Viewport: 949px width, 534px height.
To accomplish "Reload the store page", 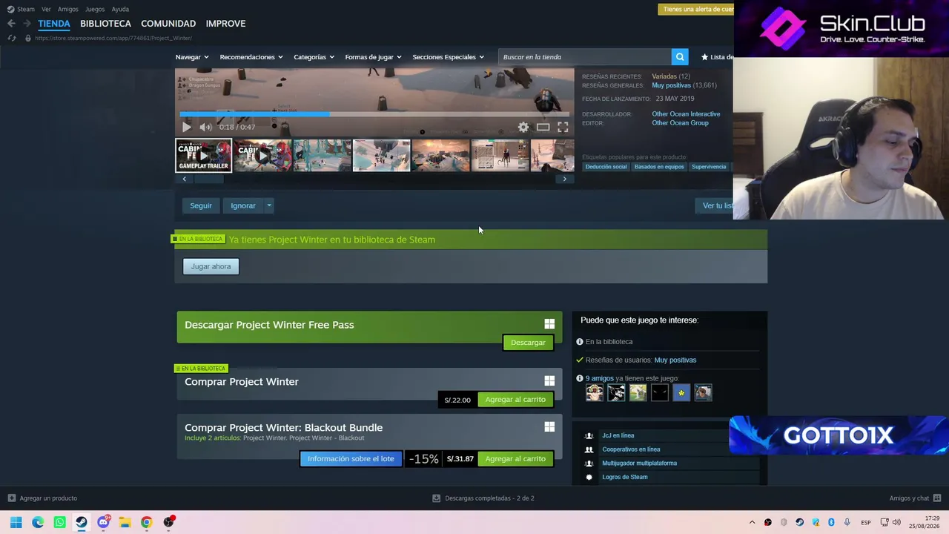I will point(11,38).
